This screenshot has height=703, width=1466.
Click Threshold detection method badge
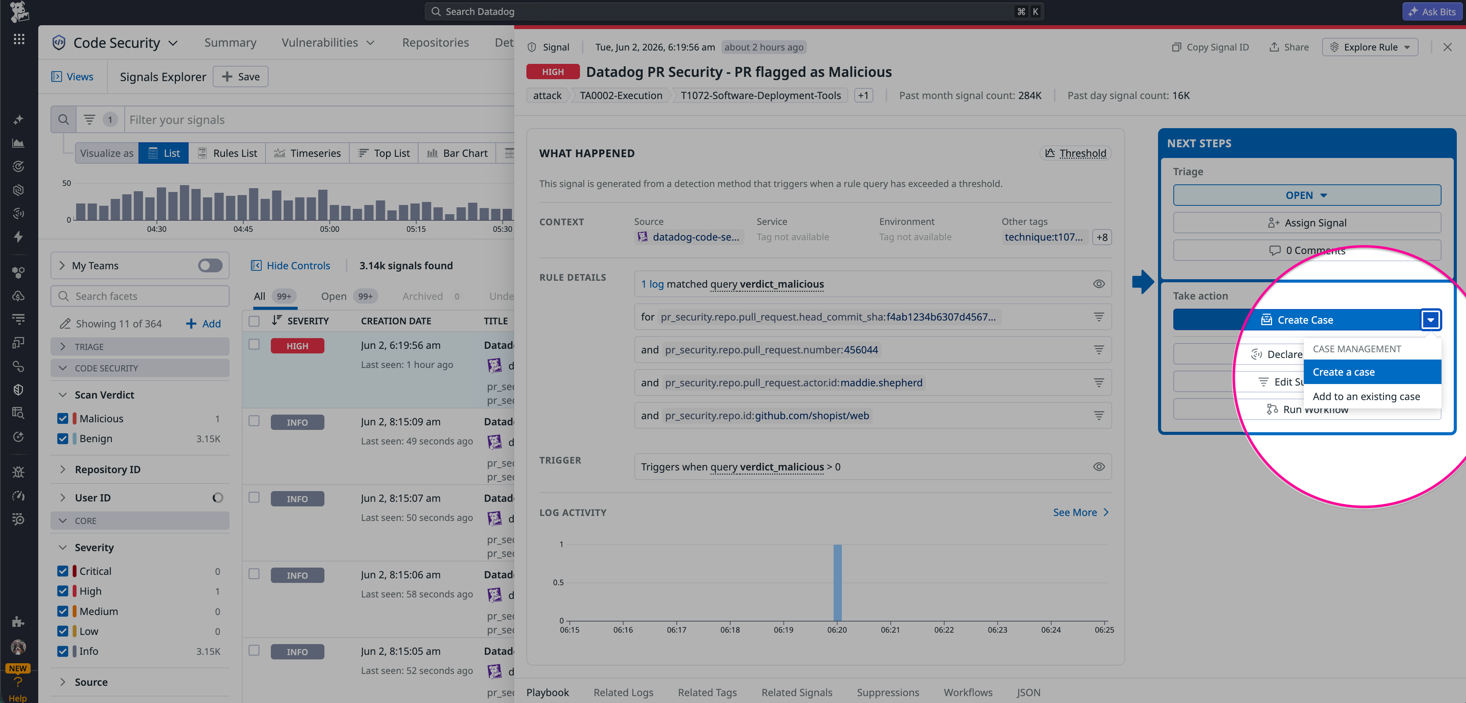1076,153
